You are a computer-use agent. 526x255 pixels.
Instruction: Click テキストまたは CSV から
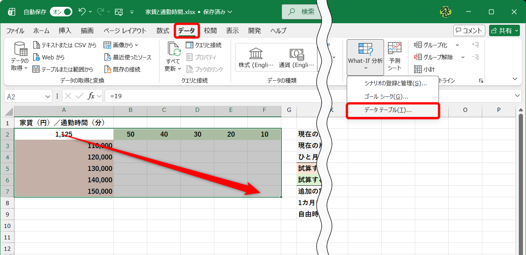coord(65,45)
